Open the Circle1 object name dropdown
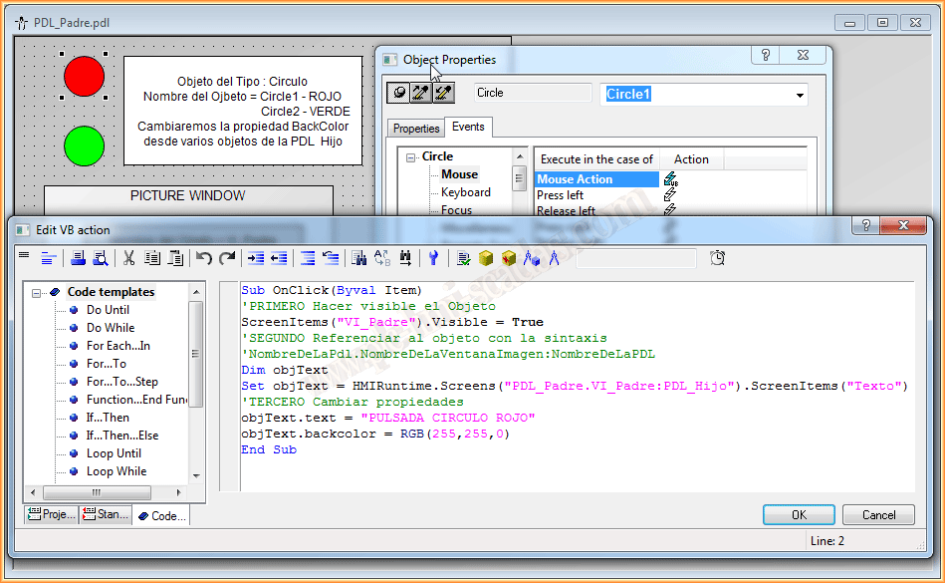This screenshot has width=945, height=583. click(800, 96)
